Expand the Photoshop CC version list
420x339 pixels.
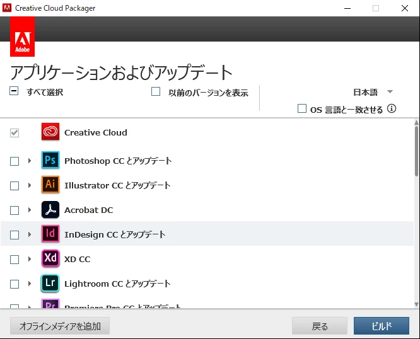[x=30, y=161]
